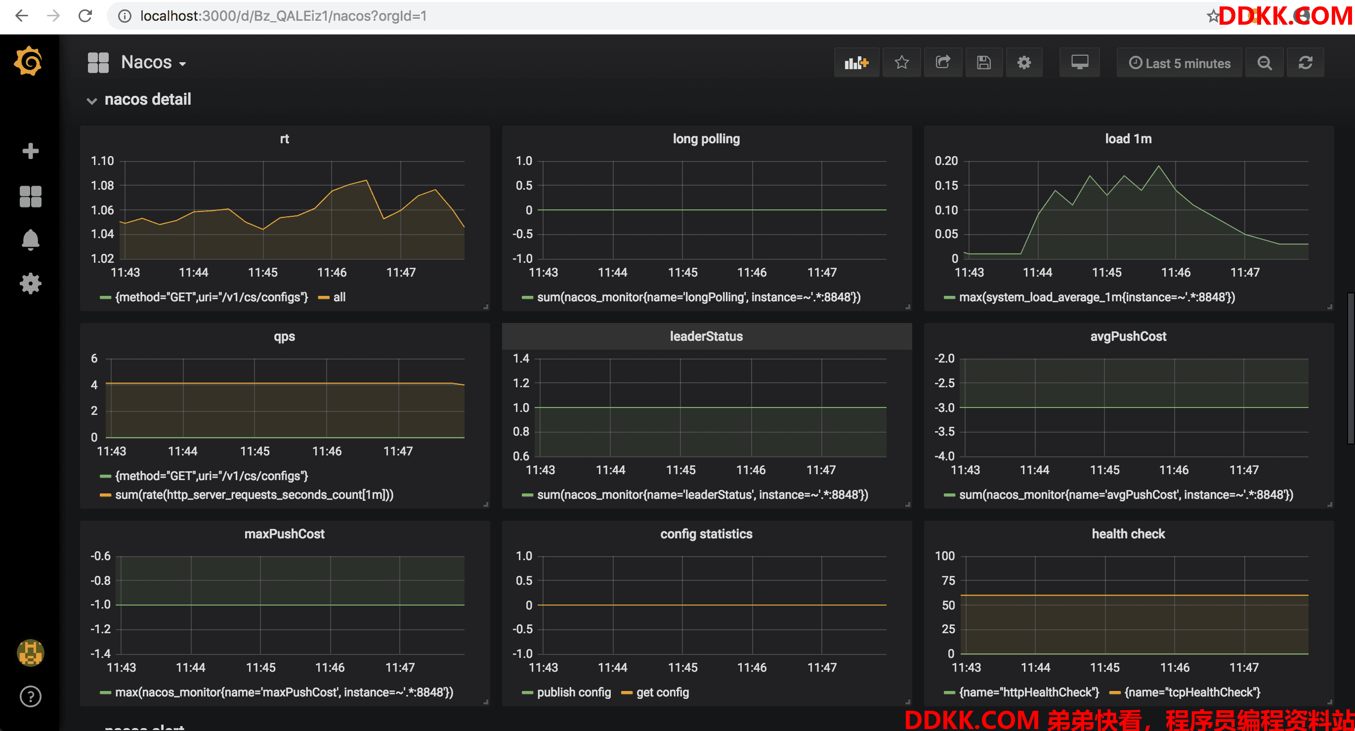Open the health check panel title menu
This screenshot has height=731, width=1355.
tap(1128, 534)
